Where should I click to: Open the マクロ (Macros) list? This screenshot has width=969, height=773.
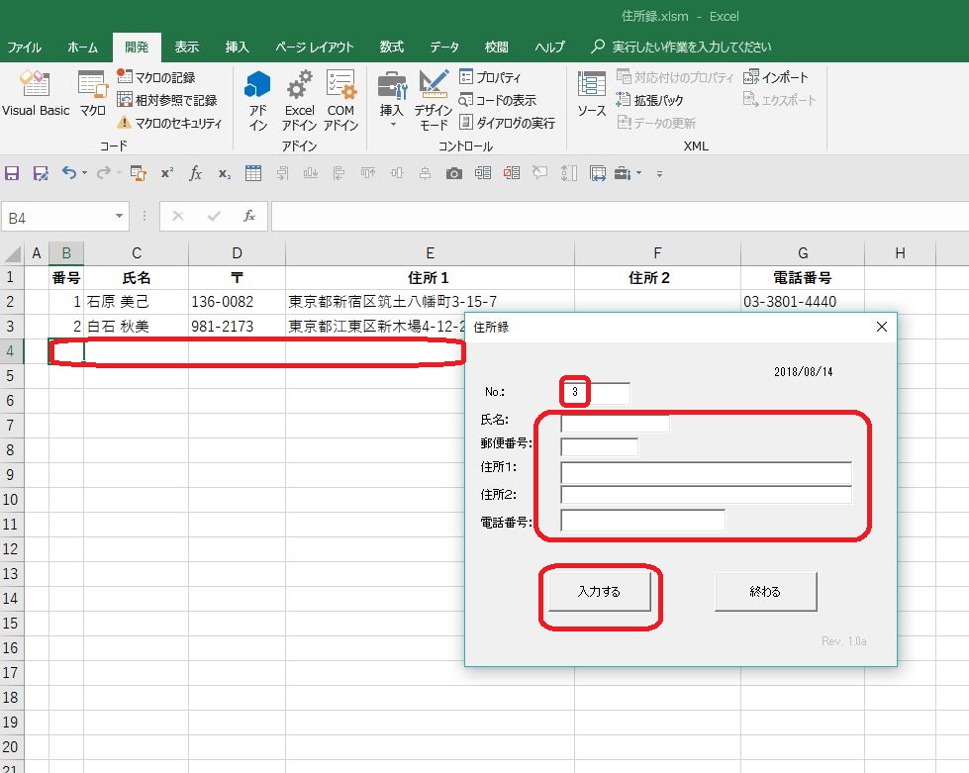(x=92, y=94)
